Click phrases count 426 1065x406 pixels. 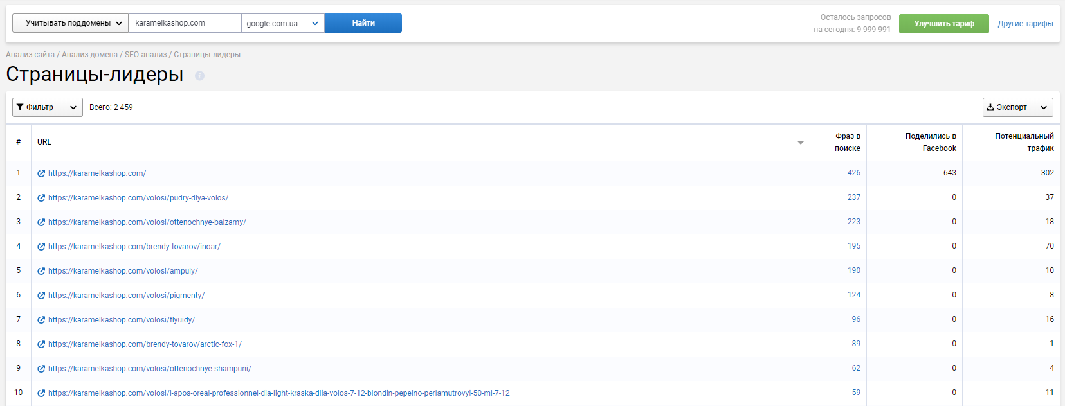(853, 173)
